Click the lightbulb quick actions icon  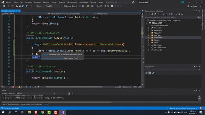tap(37, 54)
